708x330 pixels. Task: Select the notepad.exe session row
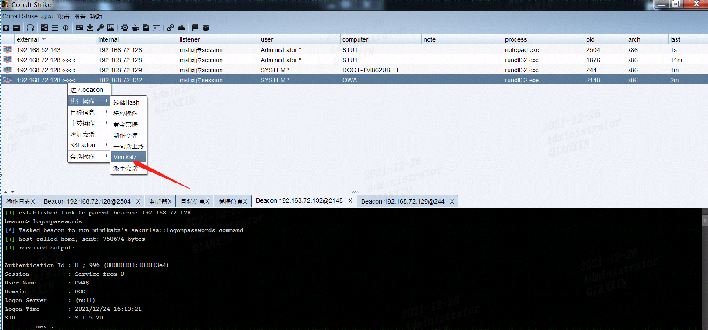(x=354, y=50)
